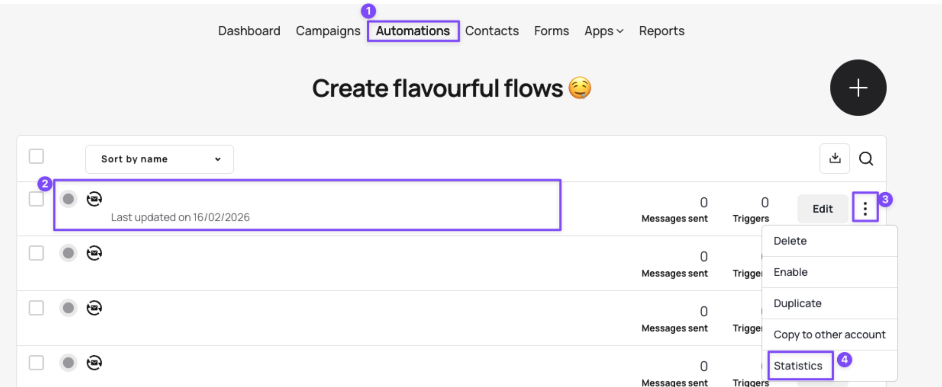This screenshot has width=942, height=387.
Task: Toggle the second row's grey status circle
Action: coord(68,253)
